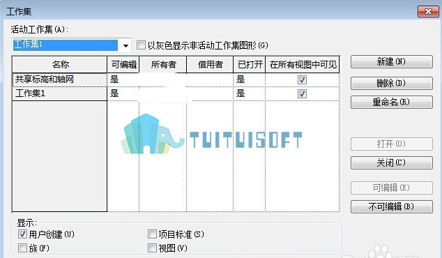This screenshot has width=442, height=258.
Task: Select the active workset field showing 工作集1
Action: click(x=66, y=45)
